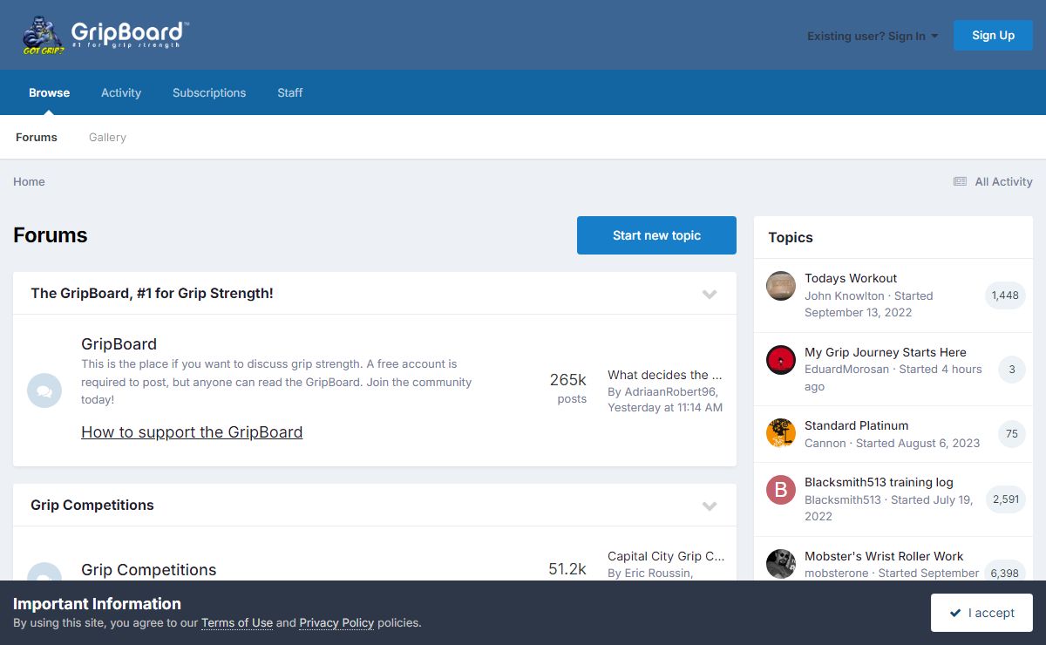Click EduardMorosan's red avatar
Viewport: 1046px width, 645px height.
tap(781, 359)
